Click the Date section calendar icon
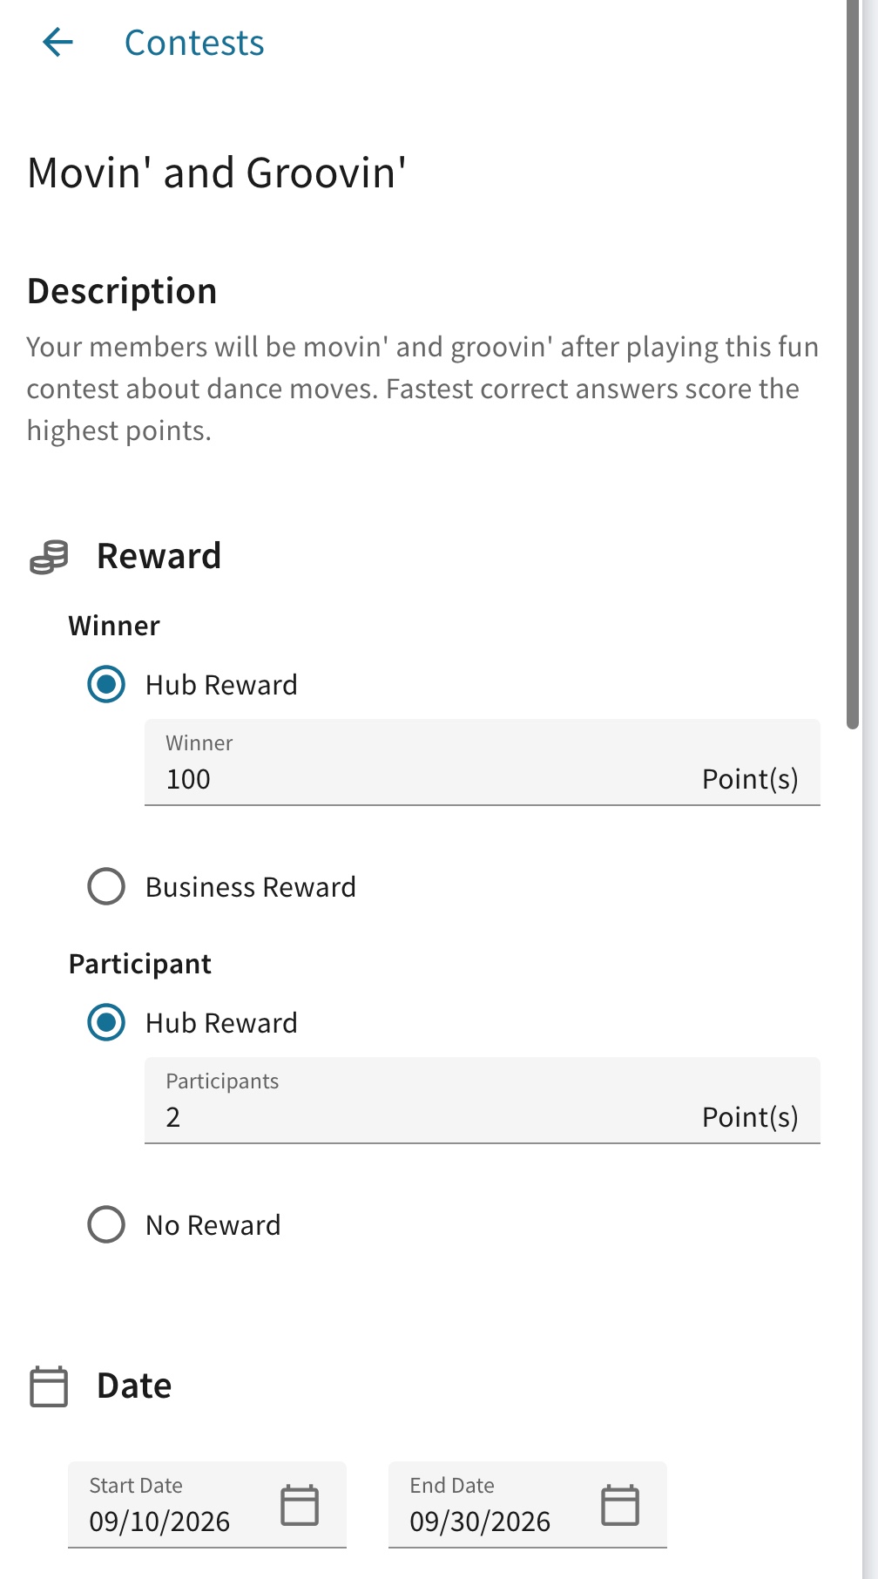 (49, 1386)
